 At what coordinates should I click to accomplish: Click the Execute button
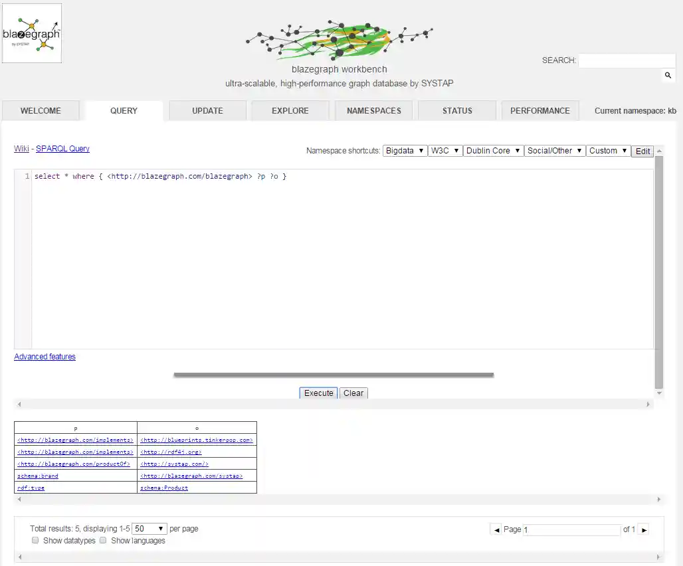pyautogui.click(x=318, y=393)
